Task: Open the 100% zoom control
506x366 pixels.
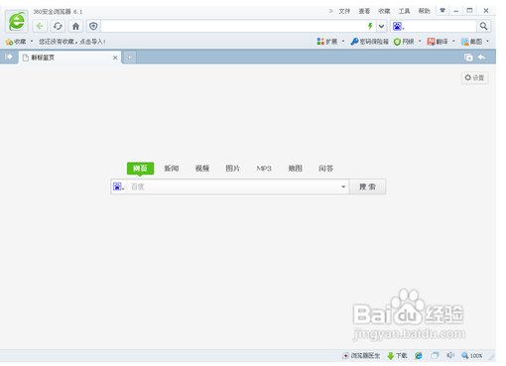Action: coord(472,356)
